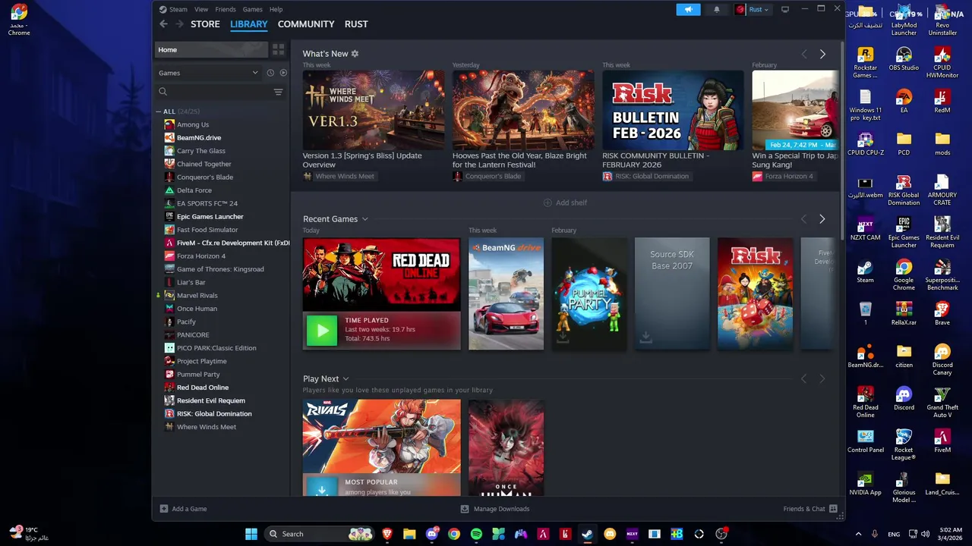The image size is (972, 546).
Task: Open the Games menu
Action: (x=252, y=9)
